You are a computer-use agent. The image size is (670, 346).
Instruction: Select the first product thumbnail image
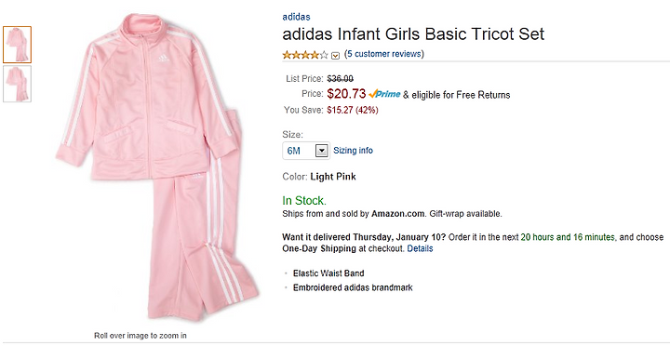point(17,45)
